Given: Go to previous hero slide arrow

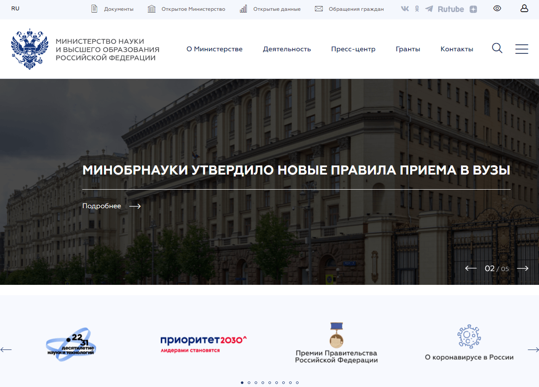Looking at the screenshot, I should (470, 268).
